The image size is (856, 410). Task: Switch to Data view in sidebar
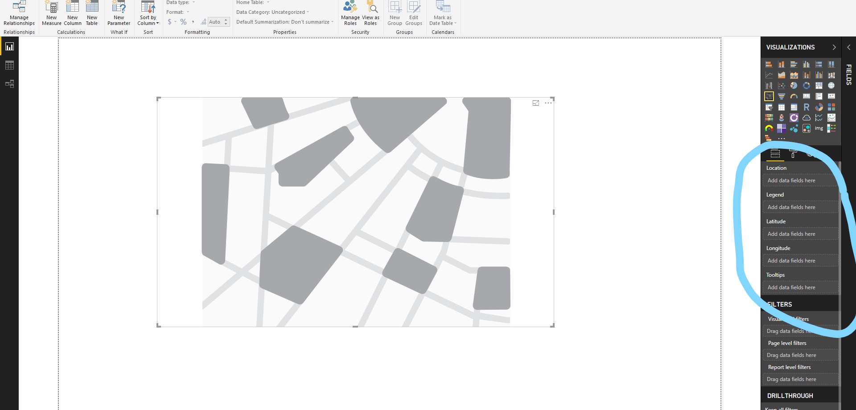click(9, 65)
